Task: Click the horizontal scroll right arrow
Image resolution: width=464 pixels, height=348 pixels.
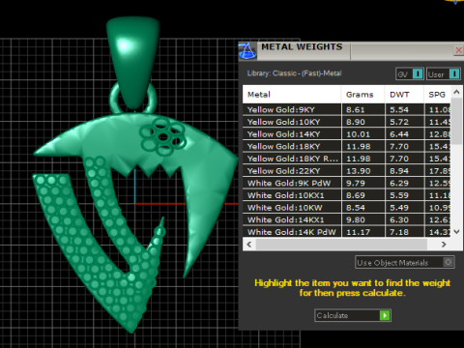Action: (444, 245)
